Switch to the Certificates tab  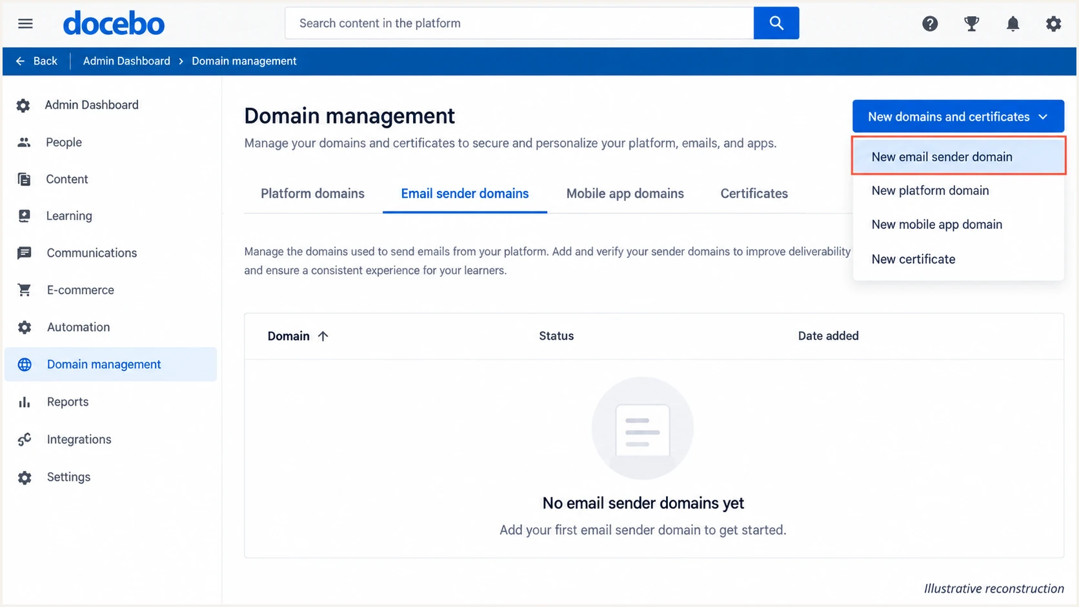coord(754,194)
